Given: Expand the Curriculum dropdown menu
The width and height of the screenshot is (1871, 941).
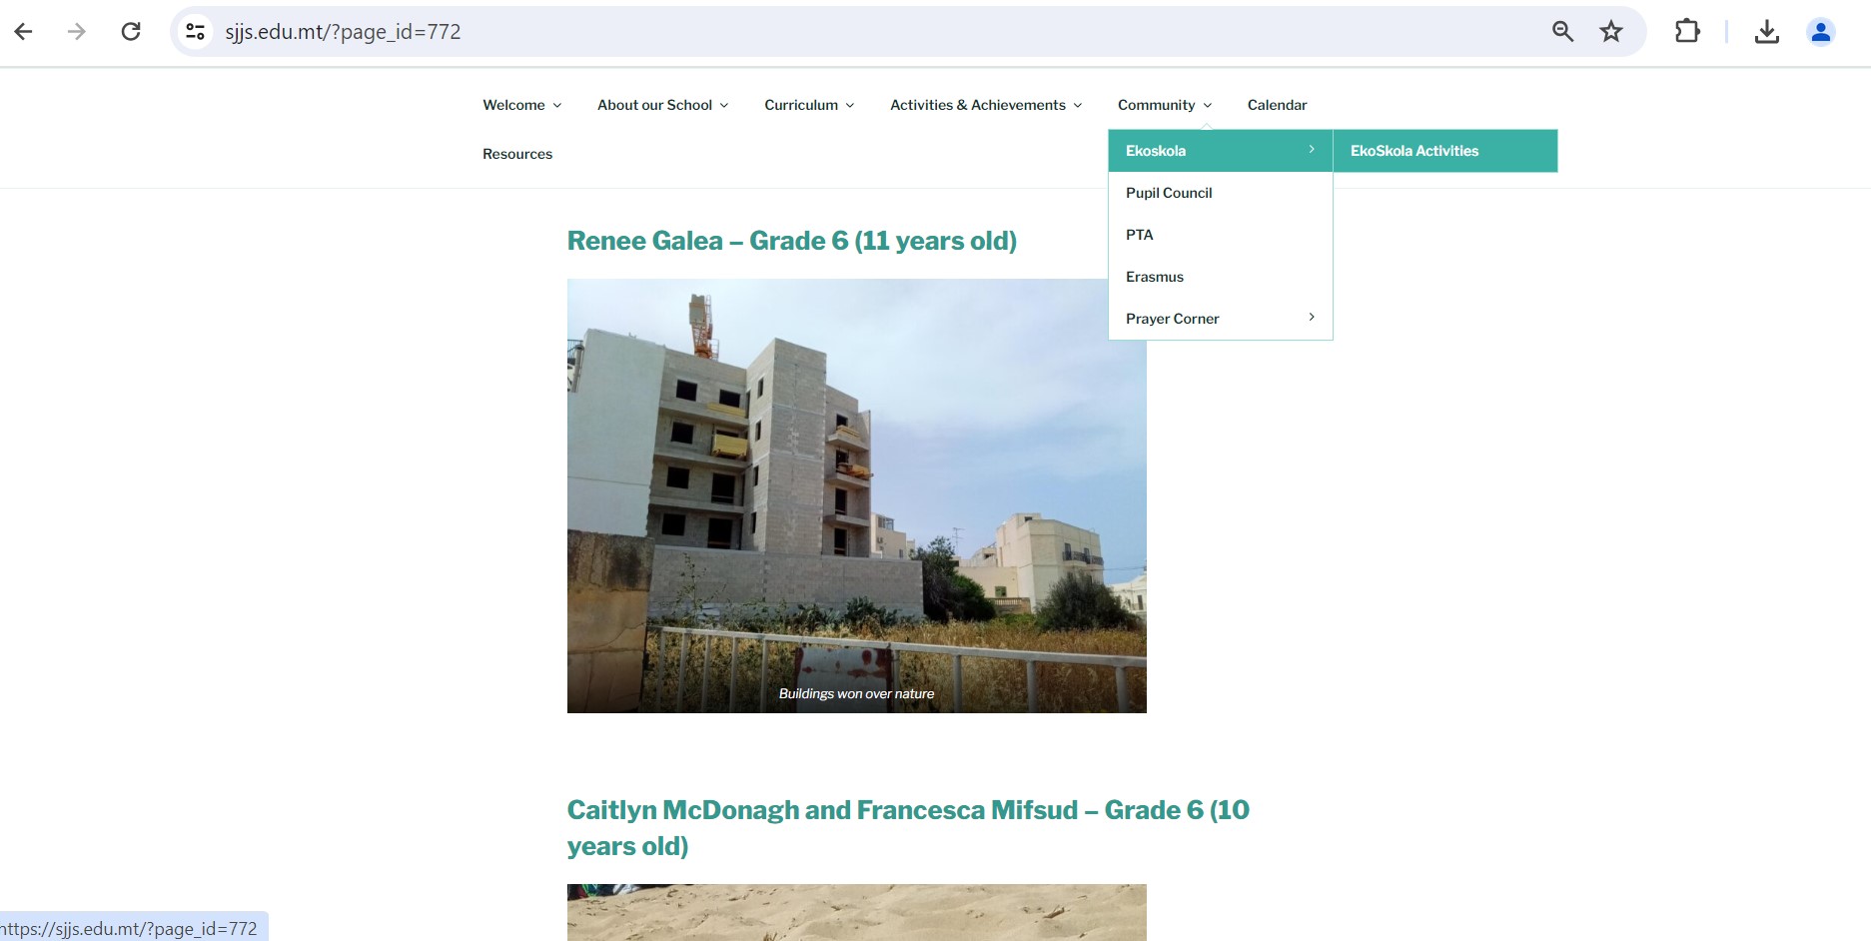Looking at the screenshot, I should point(808,105).
